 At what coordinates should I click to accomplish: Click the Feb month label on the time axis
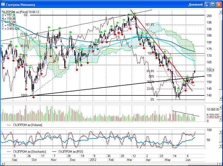point(111,160)
